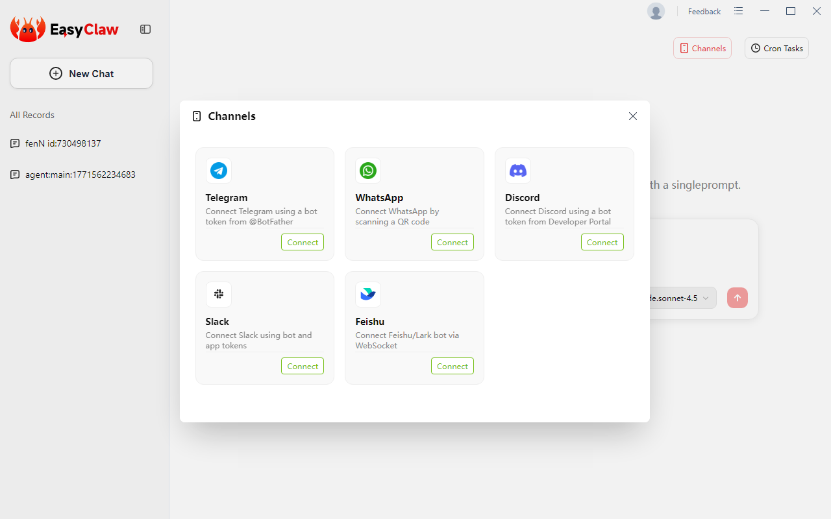Click the Slack channel icon
Screen dimensions: 831x519
[x=219, y=295]
